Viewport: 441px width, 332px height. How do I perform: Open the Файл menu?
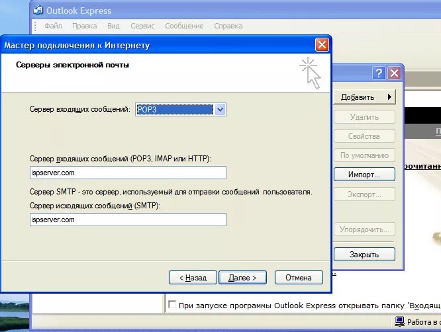click(53, 26)
